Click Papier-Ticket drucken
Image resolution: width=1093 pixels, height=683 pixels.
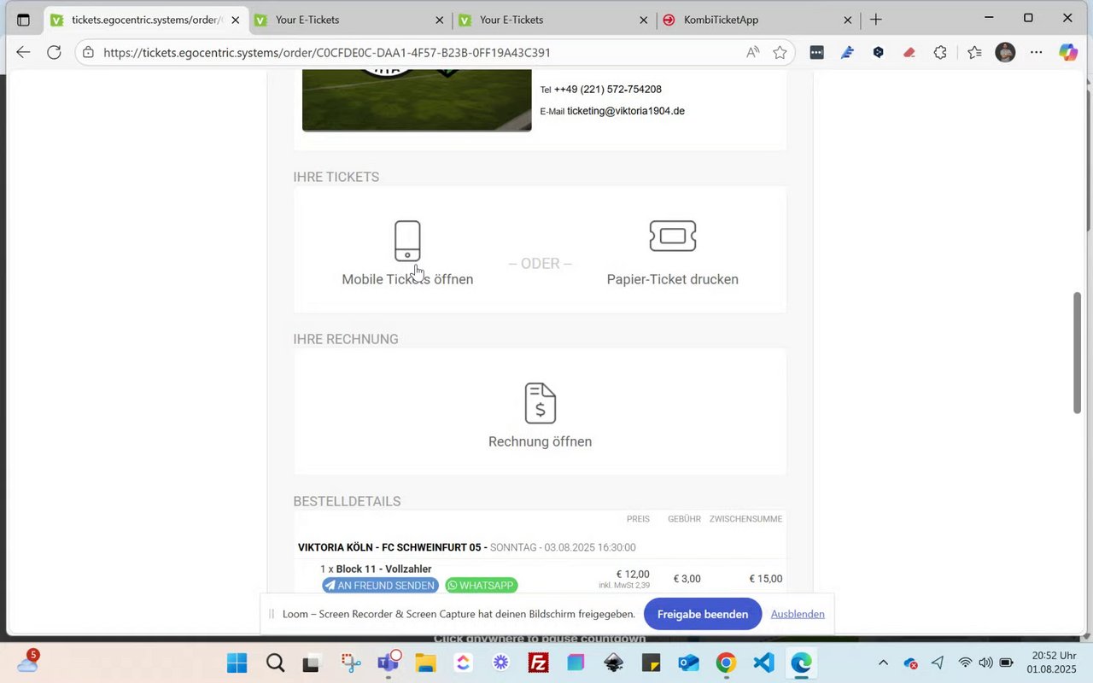(673, 279)
